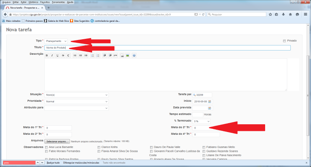
Task: Open the Tipo dropdown
Action: click(56, 41)
